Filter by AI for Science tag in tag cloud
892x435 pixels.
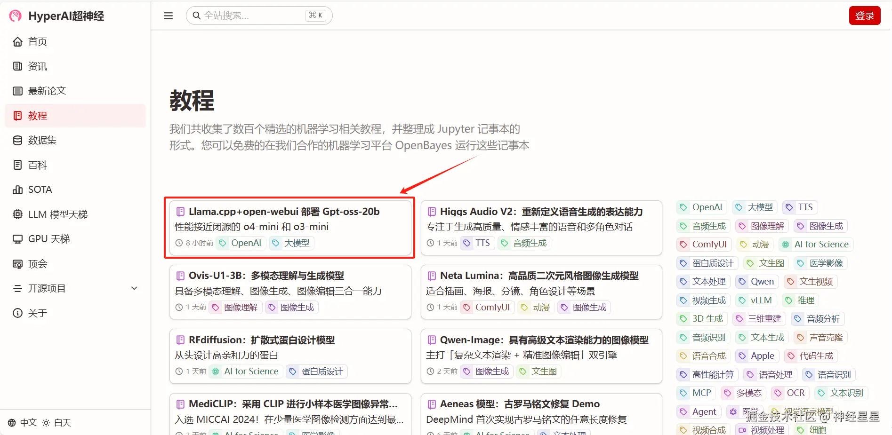tap(816, 245)
